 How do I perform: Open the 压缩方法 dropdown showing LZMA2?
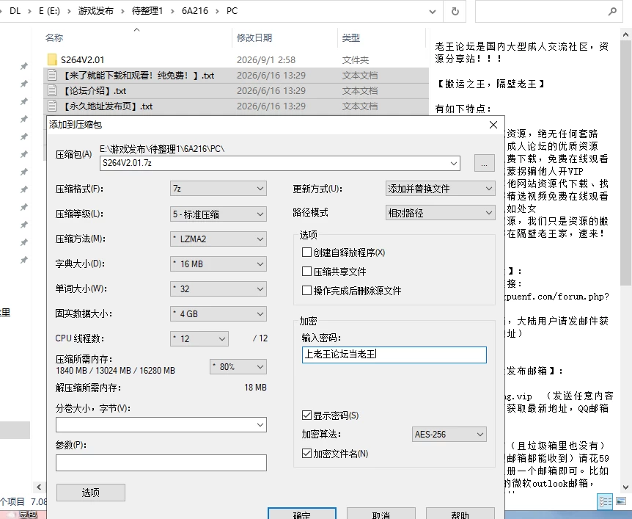coord(218,239)
